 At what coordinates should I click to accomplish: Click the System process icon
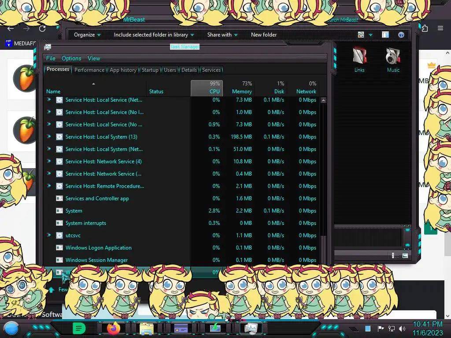point(59,211)
